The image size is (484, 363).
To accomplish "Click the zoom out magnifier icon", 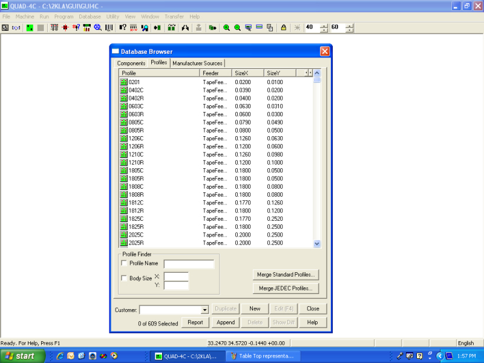I will (237, 28).
